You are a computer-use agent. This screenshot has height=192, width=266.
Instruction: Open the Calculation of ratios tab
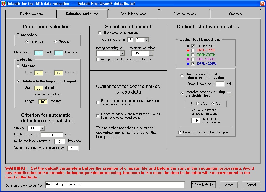tap(133, 14)
